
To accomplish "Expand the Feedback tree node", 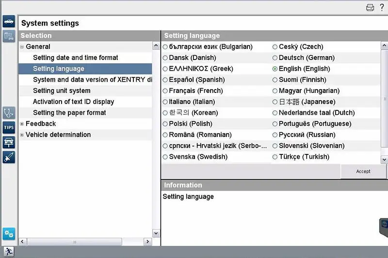I will click(x=22, y=124).
